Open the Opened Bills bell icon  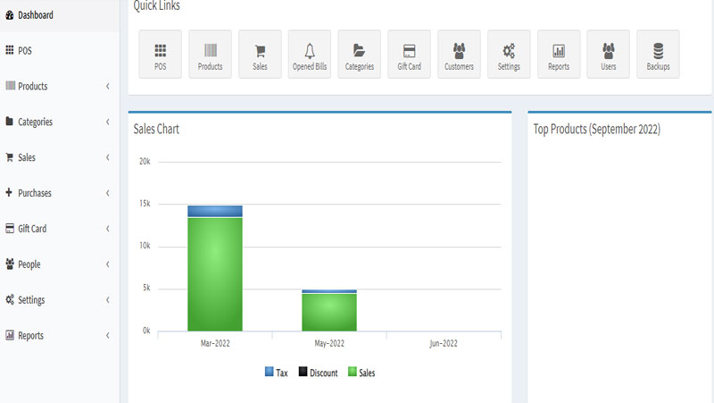(310, 55)
